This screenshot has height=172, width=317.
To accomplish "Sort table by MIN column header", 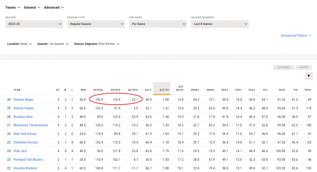I will [83, 90].
